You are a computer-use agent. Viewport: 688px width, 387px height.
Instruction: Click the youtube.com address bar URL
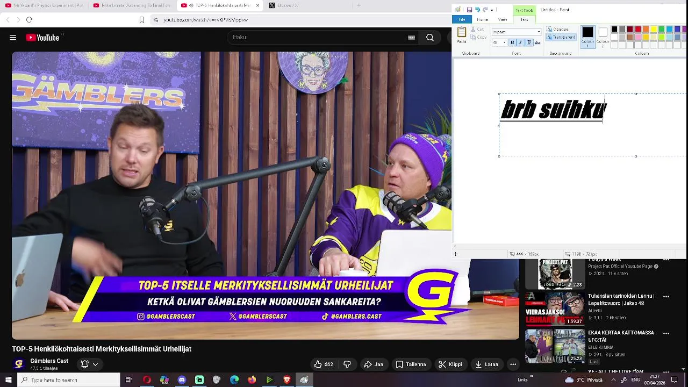click(205, 20)
